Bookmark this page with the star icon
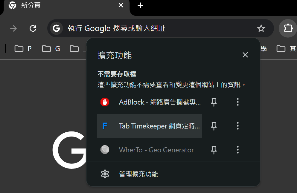 tap(261, 28)
